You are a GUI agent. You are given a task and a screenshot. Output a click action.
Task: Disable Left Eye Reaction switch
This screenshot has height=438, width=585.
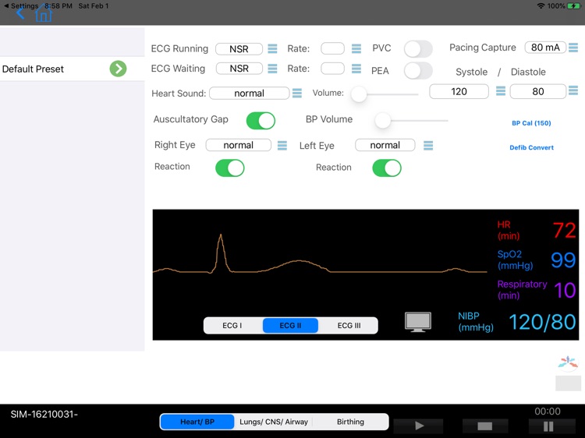click(387, 168)
